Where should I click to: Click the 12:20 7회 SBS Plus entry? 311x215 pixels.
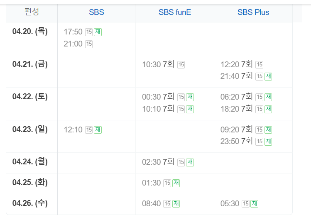(236, 64)
